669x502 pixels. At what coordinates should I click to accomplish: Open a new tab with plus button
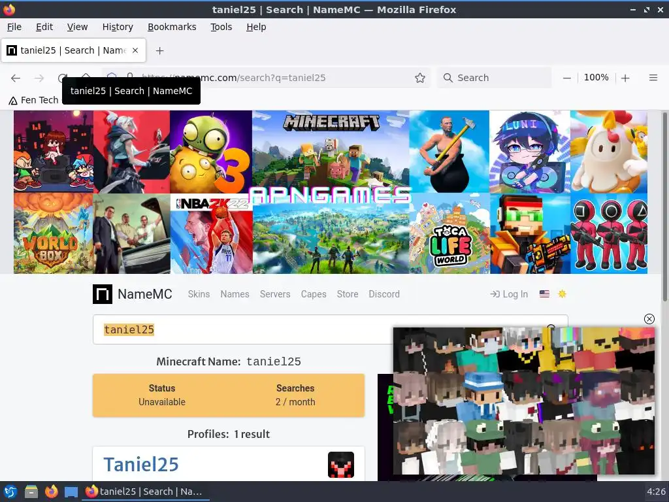coord(159,51)
